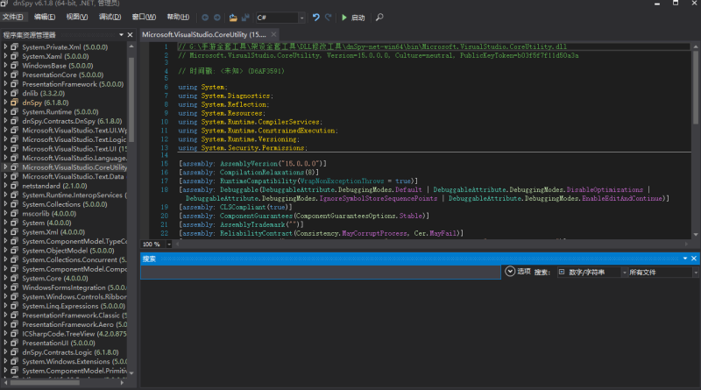Click the assembly explorer vertical scrollbar thumb
Image resolution: width=701 pixels, height=390 pixels.
[x=131, y=98]
